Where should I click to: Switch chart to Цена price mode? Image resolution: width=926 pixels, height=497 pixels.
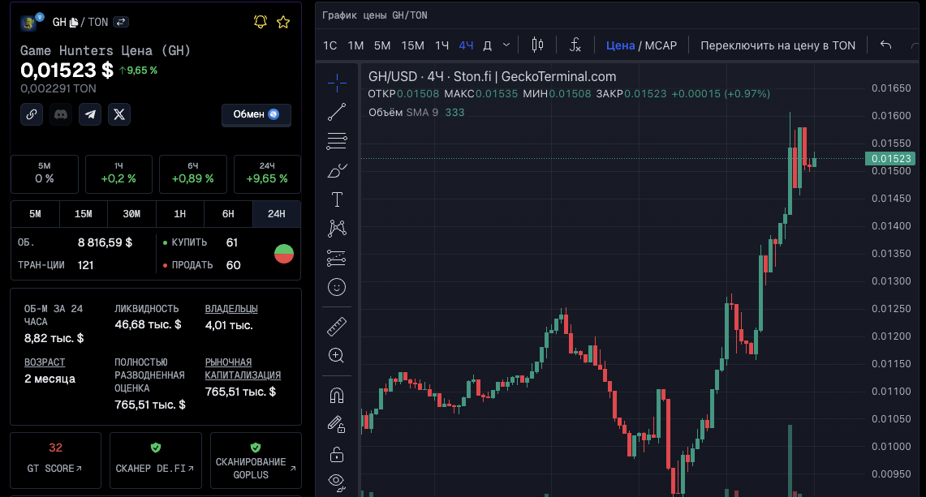pyautogui.click(x=620, y=45)
